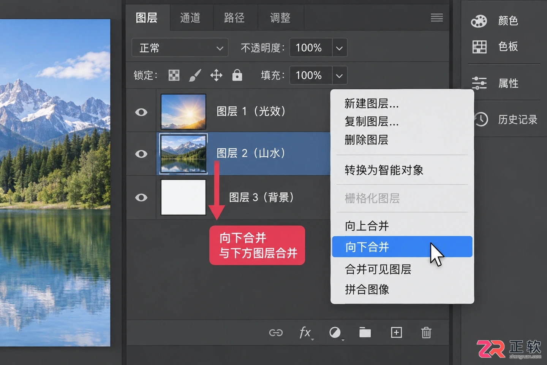Click the 填充 100% value field
This screenshot has height=365, width=547.
(x=311, y=75)
